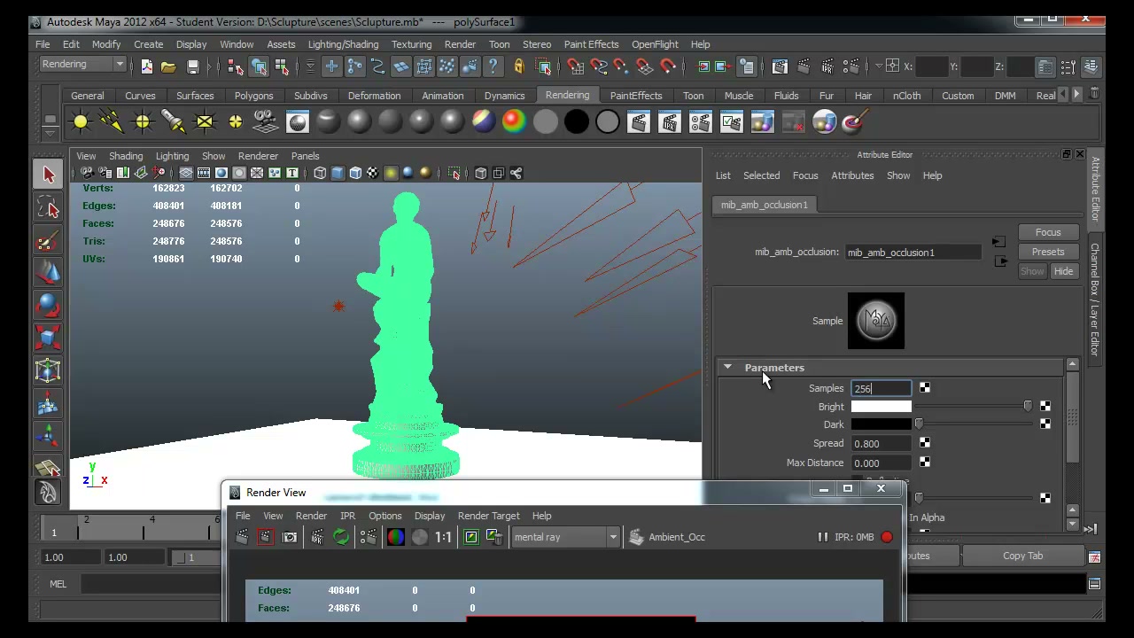Choose the Move tool cone icon

tap(49, 274)
